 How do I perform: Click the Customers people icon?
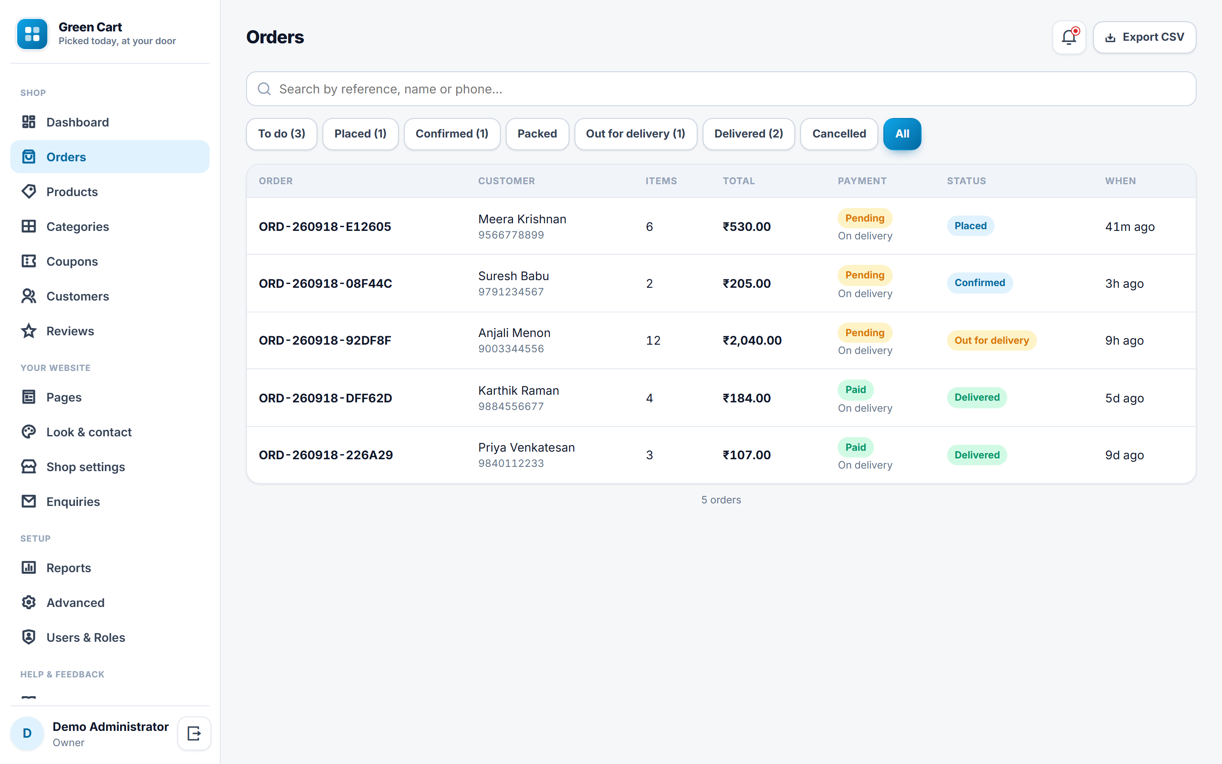pos(29,296)
